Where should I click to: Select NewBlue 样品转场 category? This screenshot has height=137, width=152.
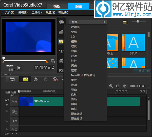tap(83, 75)
